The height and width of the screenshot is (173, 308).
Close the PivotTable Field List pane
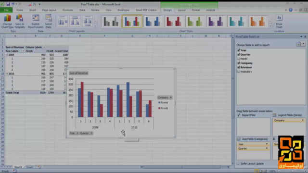tap(305, 37)
